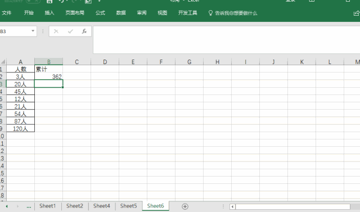The height and width of the screenshot is (212, 360).
Task: Open the 公式 ribbon tab
Action: 100,13
